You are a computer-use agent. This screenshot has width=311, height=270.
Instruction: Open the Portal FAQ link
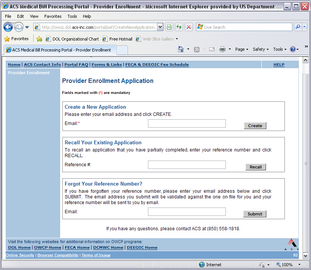pos(76,64)
